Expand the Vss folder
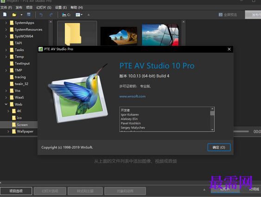This screenshot has width=261, height=197. point(6,91)
